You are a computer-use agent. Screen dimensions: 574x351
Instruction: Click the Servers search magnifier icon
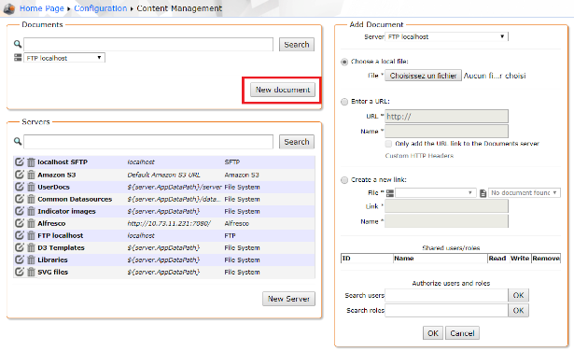(18, 141)
